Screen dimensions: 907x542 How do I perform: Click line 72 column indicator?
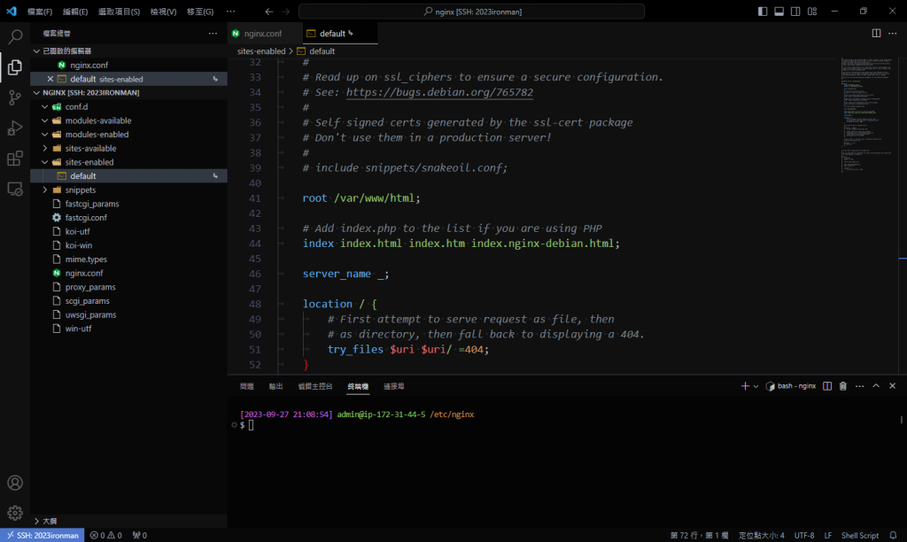pos(699,536)
